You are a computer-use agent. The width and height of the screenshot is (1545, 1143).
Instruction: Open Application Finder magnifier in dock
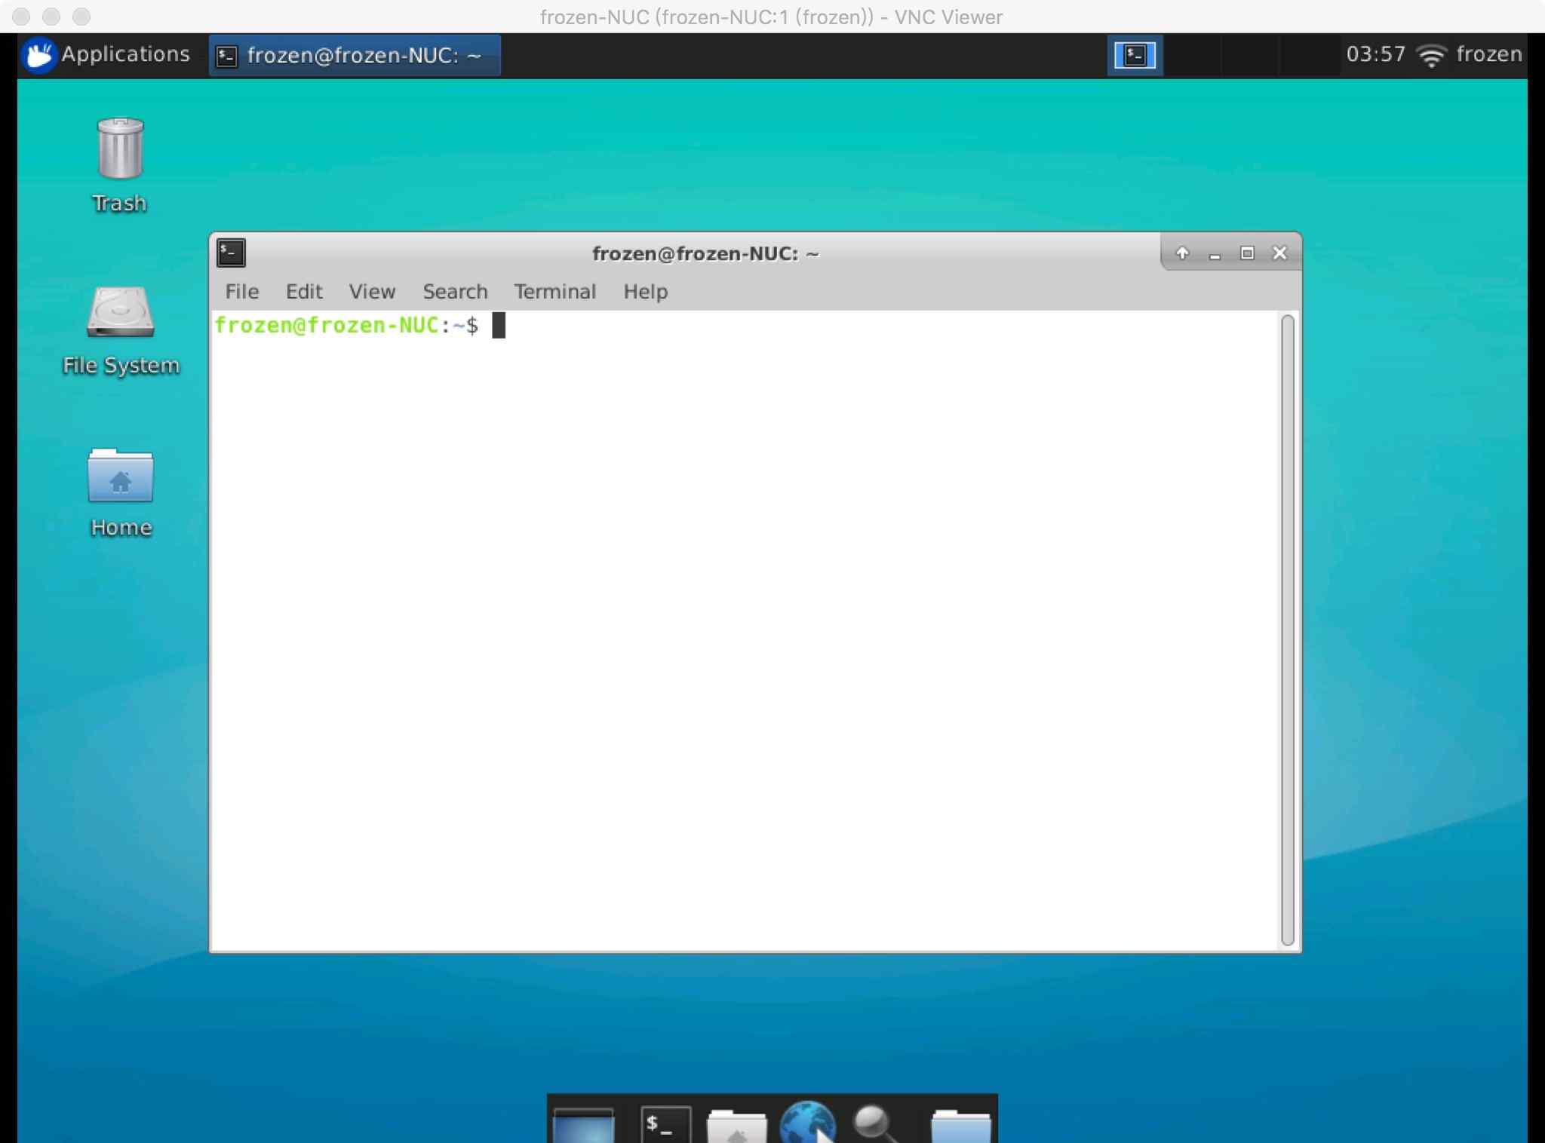tap(876, 1123)
